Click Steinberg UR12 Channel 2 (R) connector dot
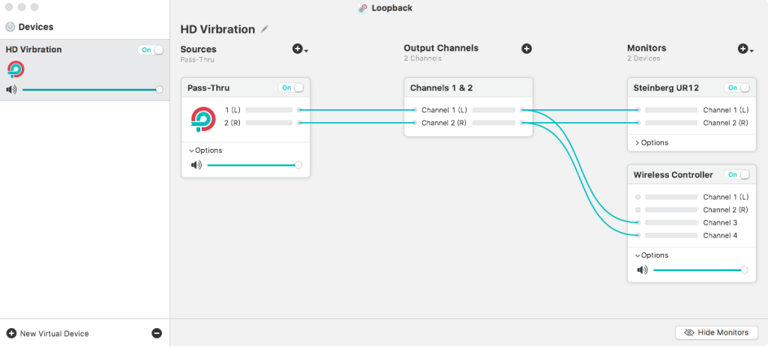Image resolution: width=768 pixels, height=346 pixels. tap(637, 123)
